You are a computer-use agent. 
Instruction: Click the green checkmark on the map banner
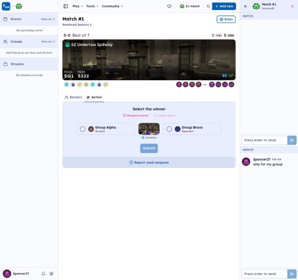pos(231,75)
